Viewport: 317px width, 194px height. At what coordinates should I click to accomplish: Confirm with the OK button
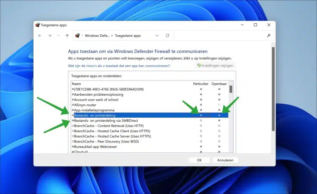[199, 160]
